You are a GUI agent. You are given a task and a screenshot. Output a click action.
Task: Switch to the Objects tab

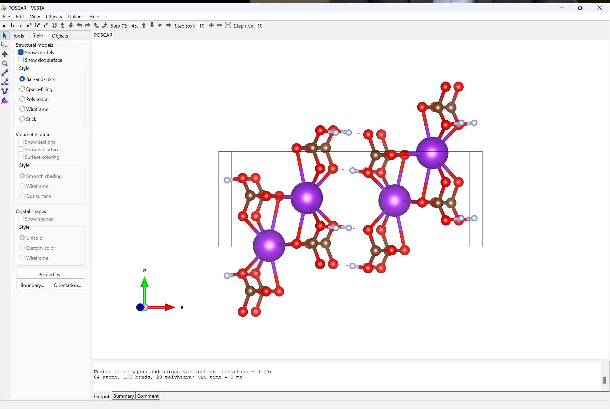pyautogui.click(x=60, y=36)
